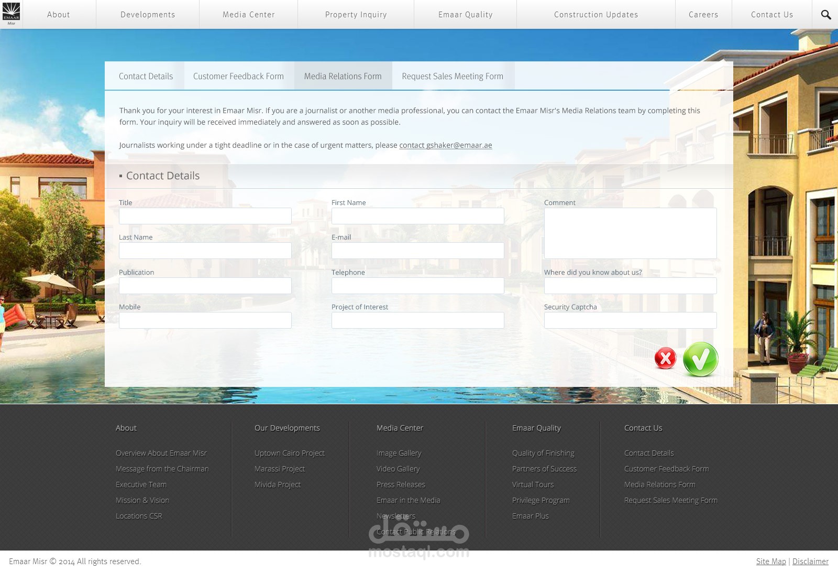This screenshot has width=838, height=572.
Task: Open footer link Video Gallery
Action: tap(398, 469)
